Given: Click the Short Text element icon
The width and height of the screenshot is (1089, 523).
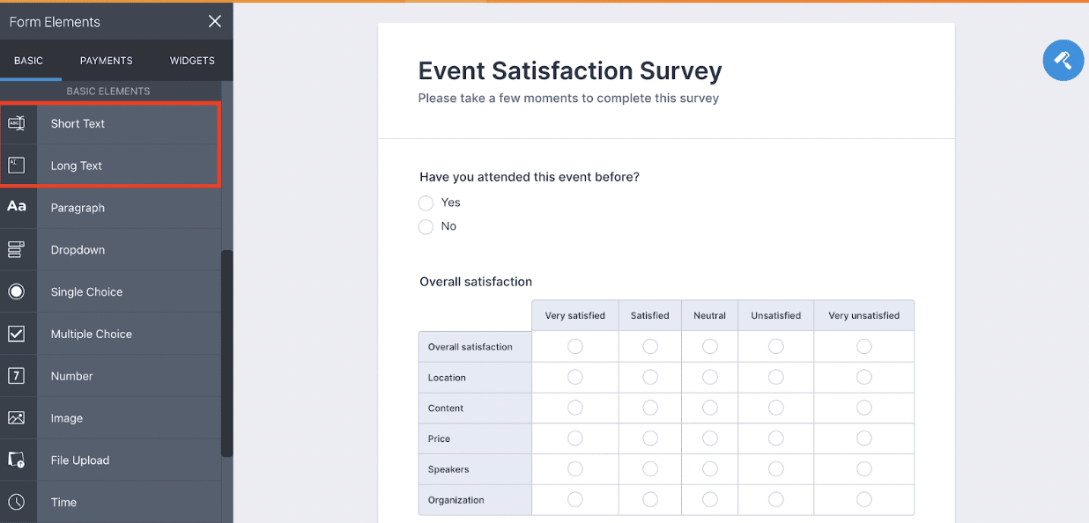Looking at the screenshot, I should click(x=17, y=123).
